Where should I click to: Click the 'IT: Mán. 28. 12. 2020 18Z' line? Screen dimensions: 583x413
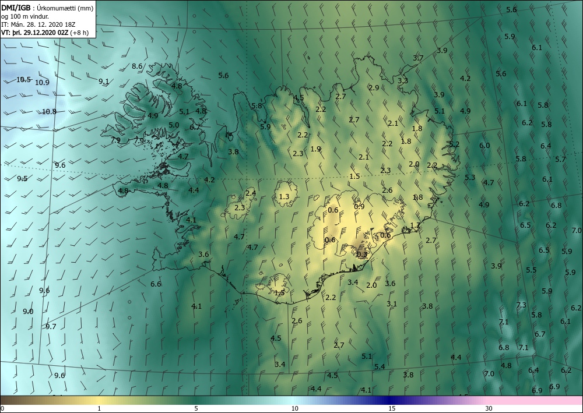click(38, 24)
